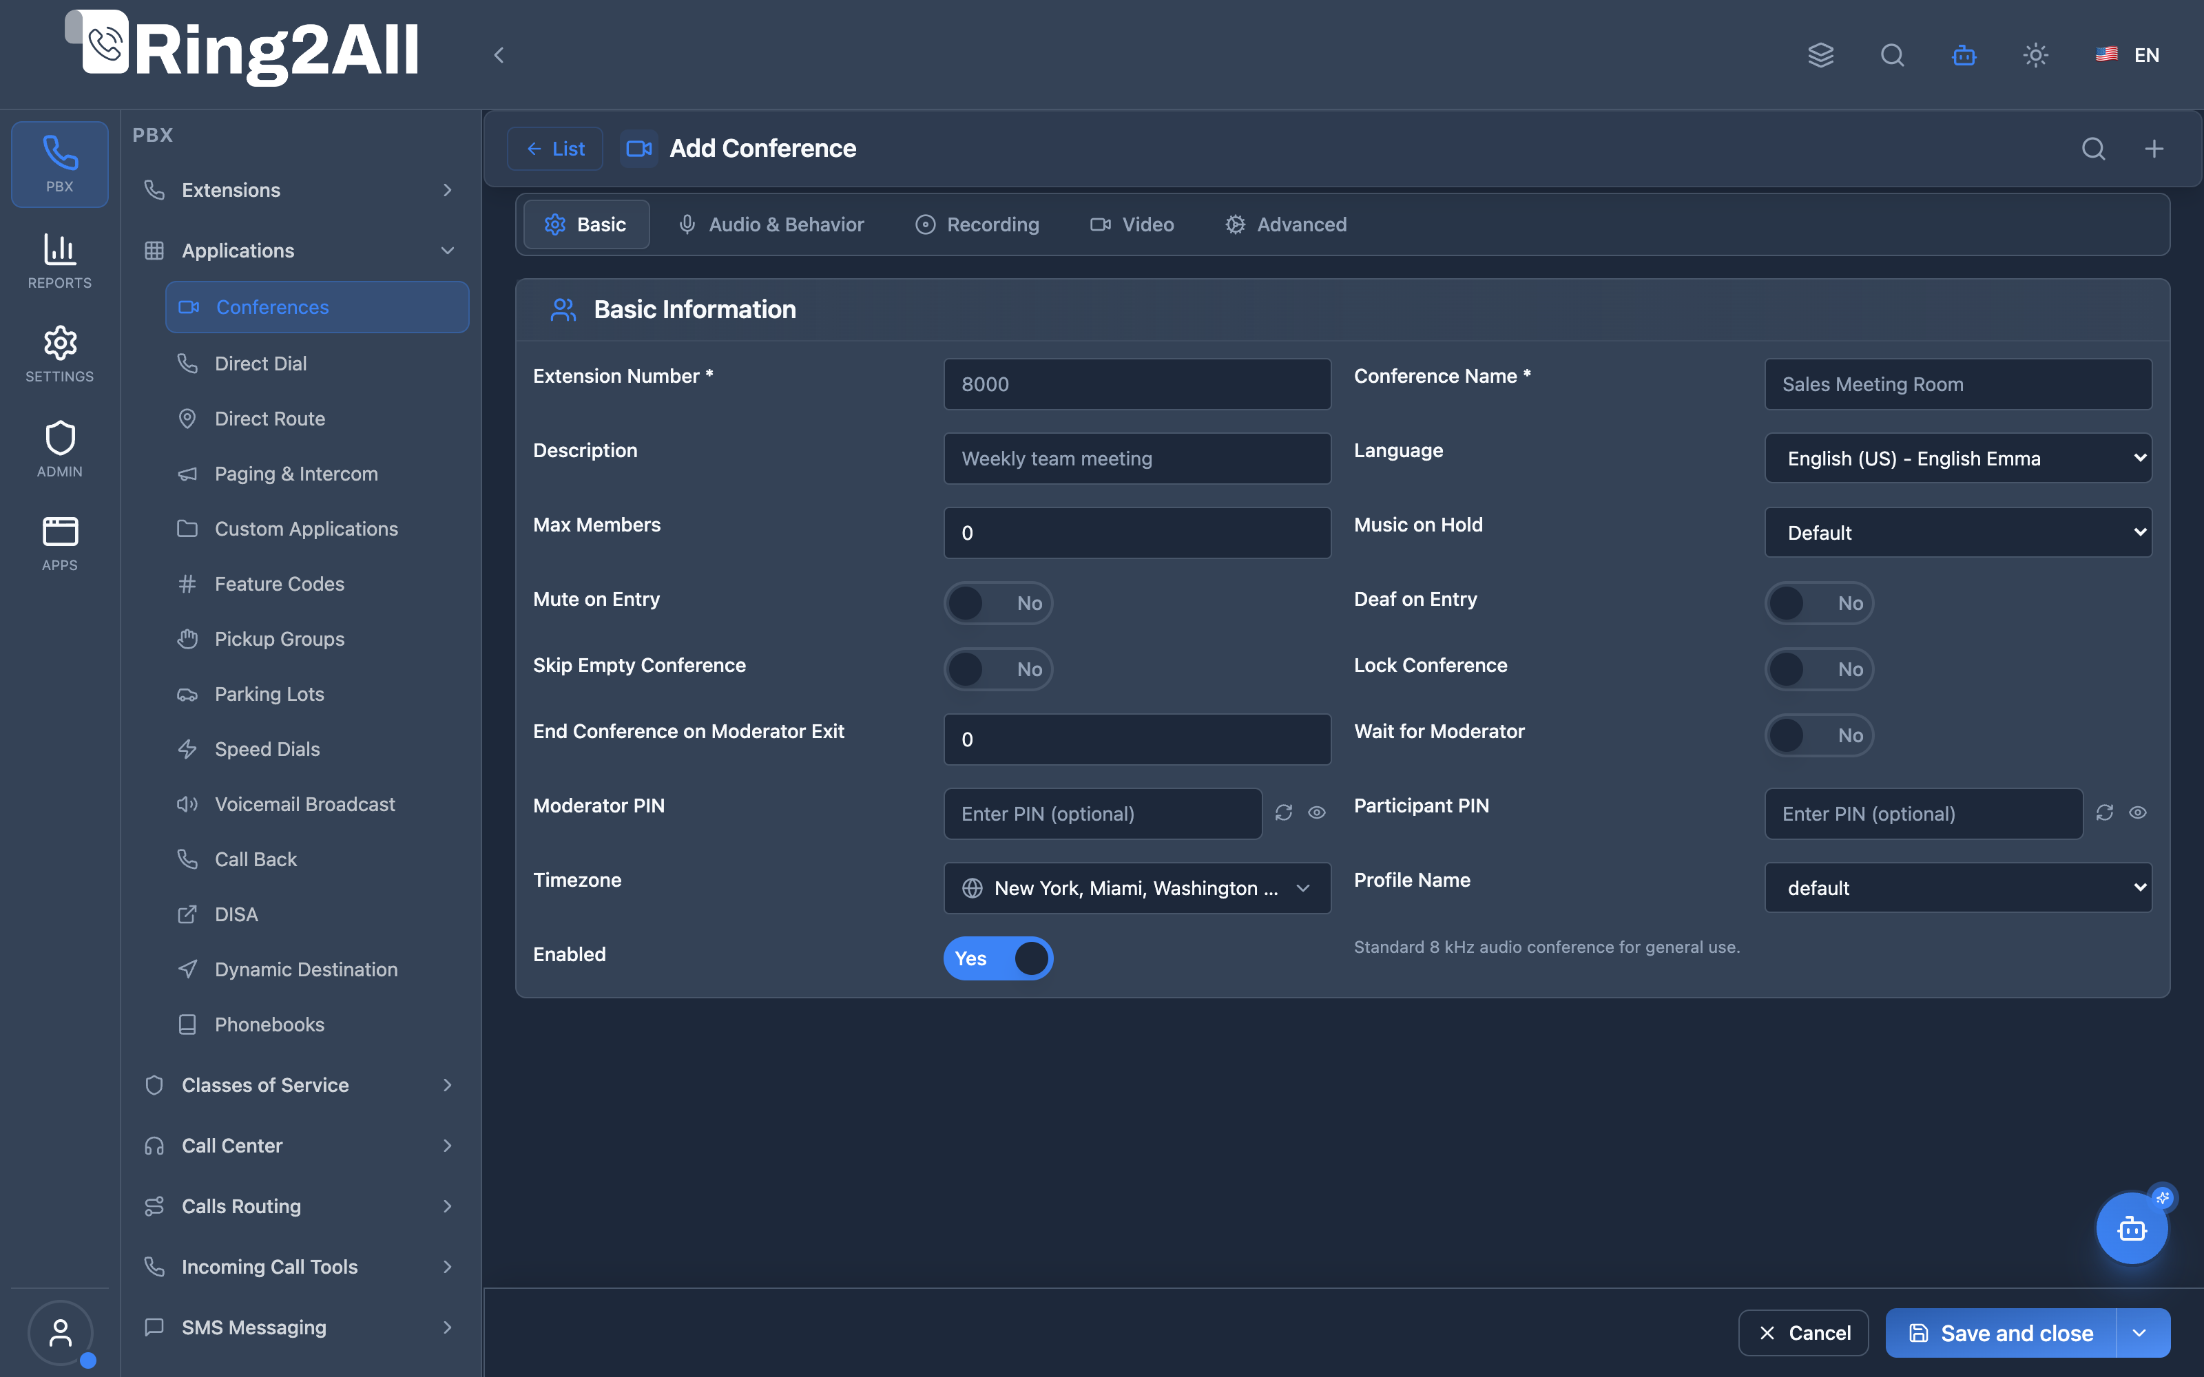The height and width of the screenshot is (1377, 2204).
Task: Switch to the Advanced tab
Action: (1285, 224)
